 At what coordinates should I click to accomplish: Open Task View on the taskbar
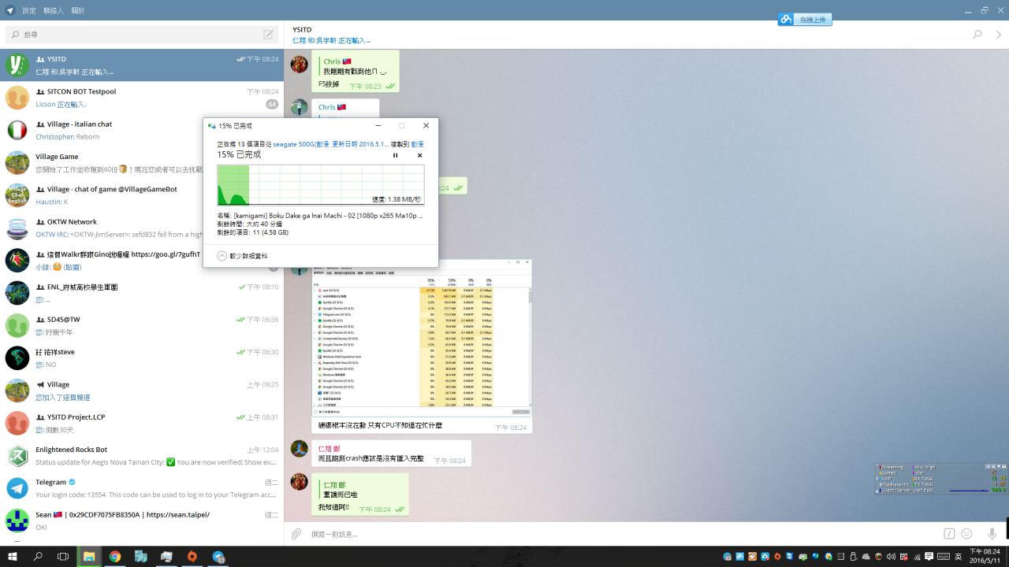pyautogui.click(x=63, y=556)
